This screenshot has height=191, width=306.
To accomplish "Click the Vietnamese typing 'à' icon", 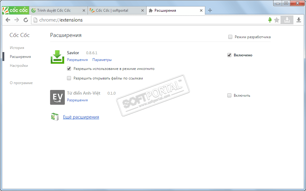I will pos(270,20).
